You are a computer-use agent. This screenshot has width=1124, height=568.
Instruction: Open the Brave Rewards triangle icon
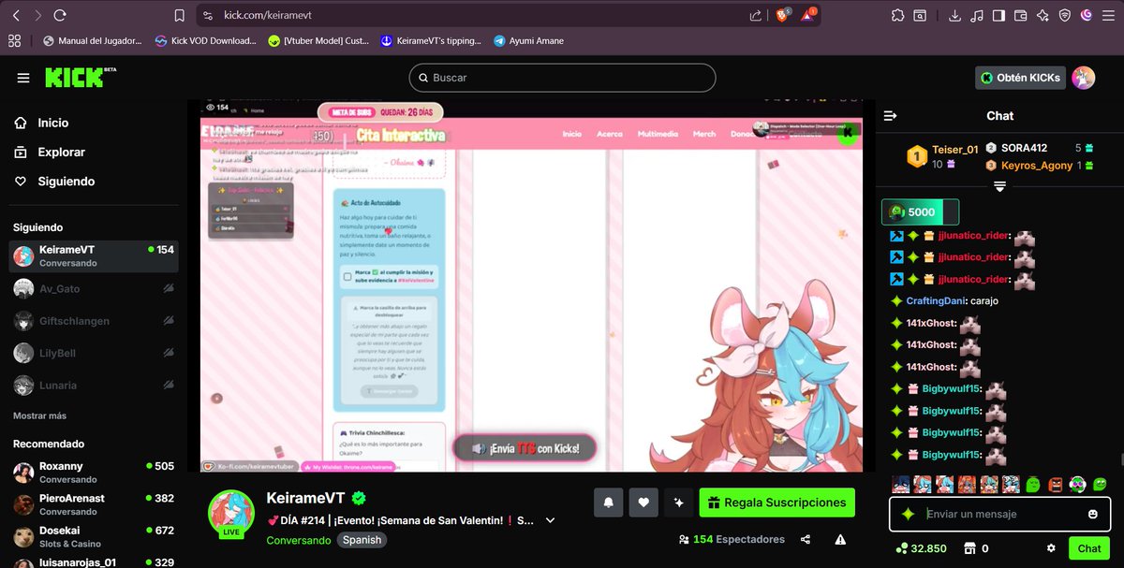point(808,15)
